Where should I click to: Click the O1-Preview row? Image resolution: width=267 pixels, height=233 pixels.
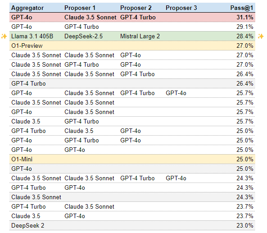point(132,46)
